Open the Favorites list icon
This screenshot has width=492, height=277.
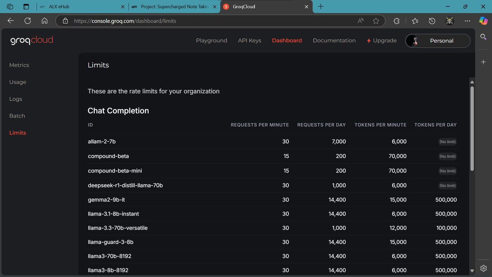click(415, 21)
